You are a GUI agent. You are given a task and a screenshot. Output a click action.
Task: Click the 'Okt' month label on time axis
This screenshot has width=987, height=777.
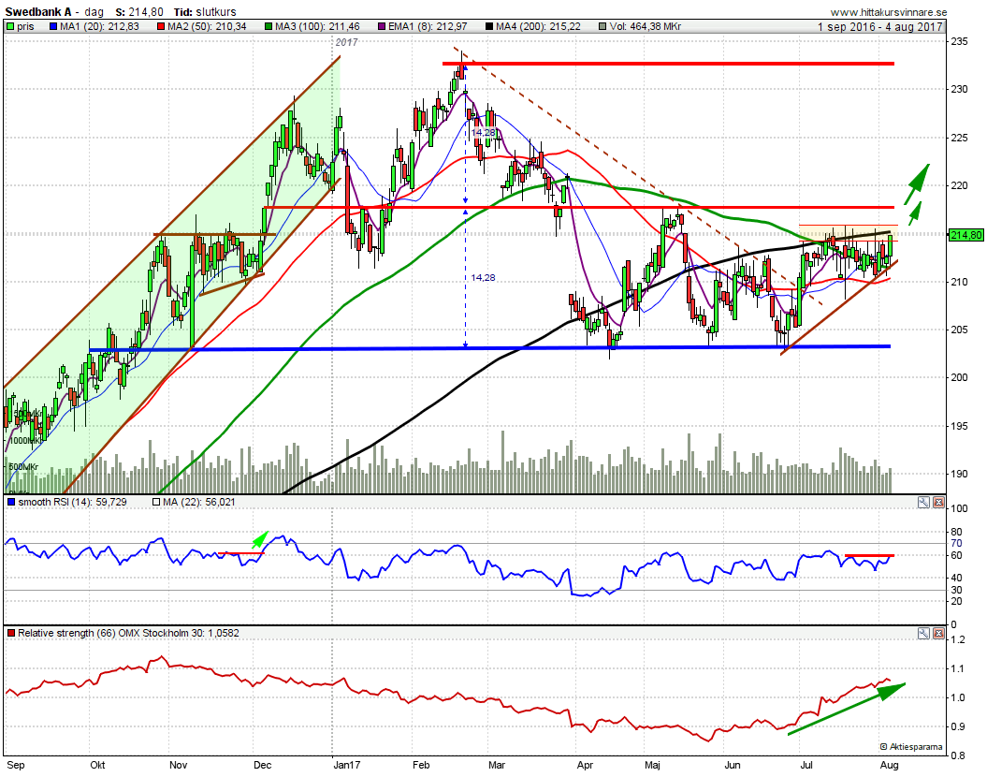97,766
